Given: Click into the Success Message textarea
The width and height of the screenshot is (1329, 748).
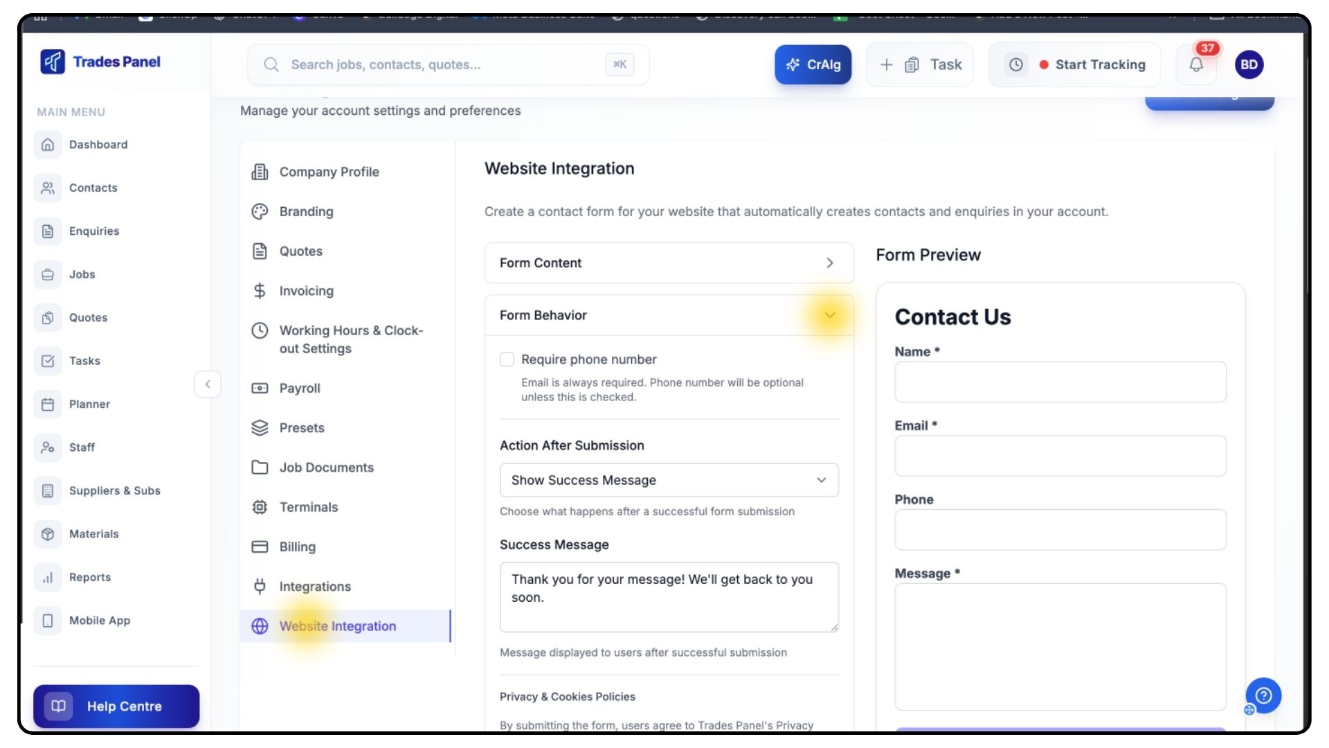Looking at the screenshot, I should [669, 597].
